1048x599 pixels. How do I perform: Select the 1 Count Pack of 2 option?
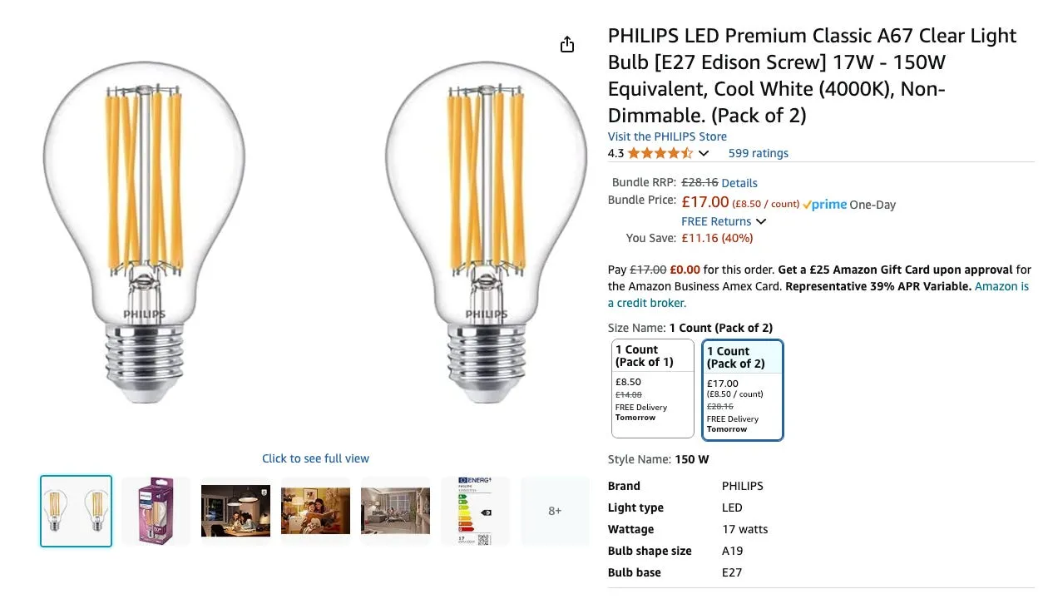pyautogui.click(x=743, y=388)
